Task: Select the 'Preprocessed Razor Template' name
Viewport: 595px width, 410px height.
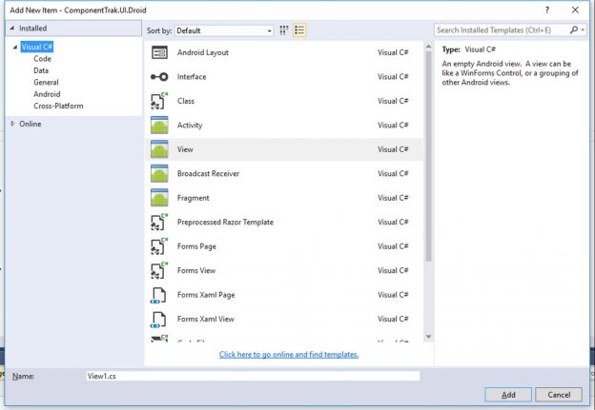Action: 225,223
